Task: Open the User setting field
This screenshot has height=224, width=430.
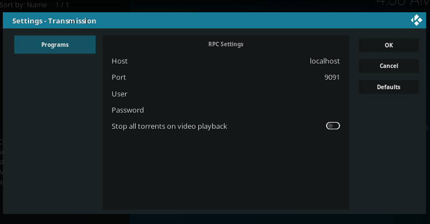Action: [120, 94]
